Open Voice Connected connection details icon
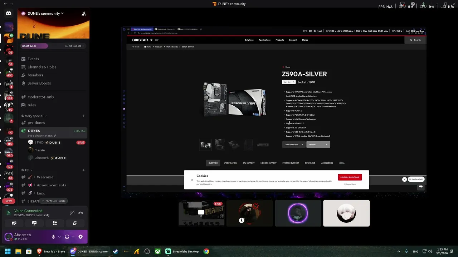Screen dimensions: 458x257 pos(9,213)
